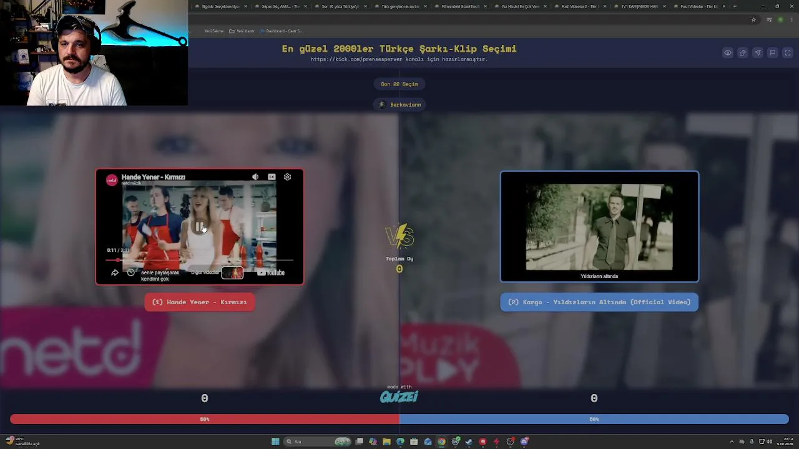
Task: Open the Chrome icon in the taskbar
Action: point(441,442)
